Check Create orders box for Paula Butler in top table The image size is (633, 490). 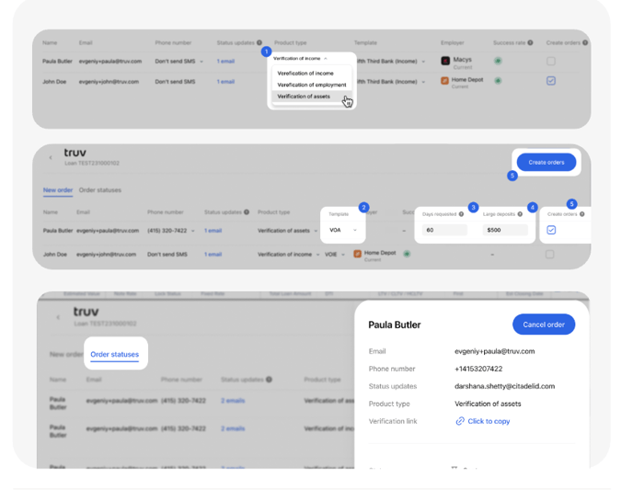(x=551, y=62)
